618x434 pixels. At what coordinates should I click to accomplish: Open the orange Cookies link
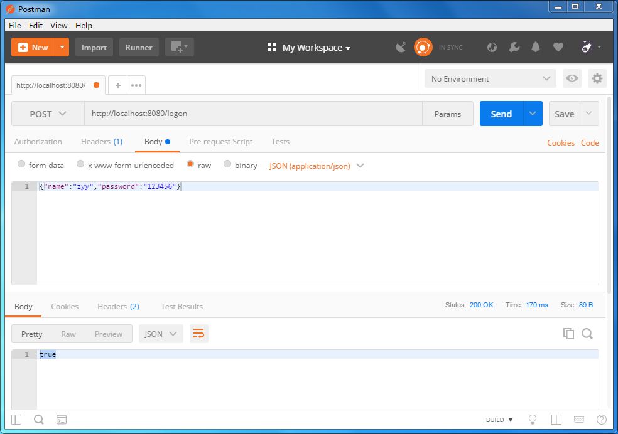tap(560, 143)
